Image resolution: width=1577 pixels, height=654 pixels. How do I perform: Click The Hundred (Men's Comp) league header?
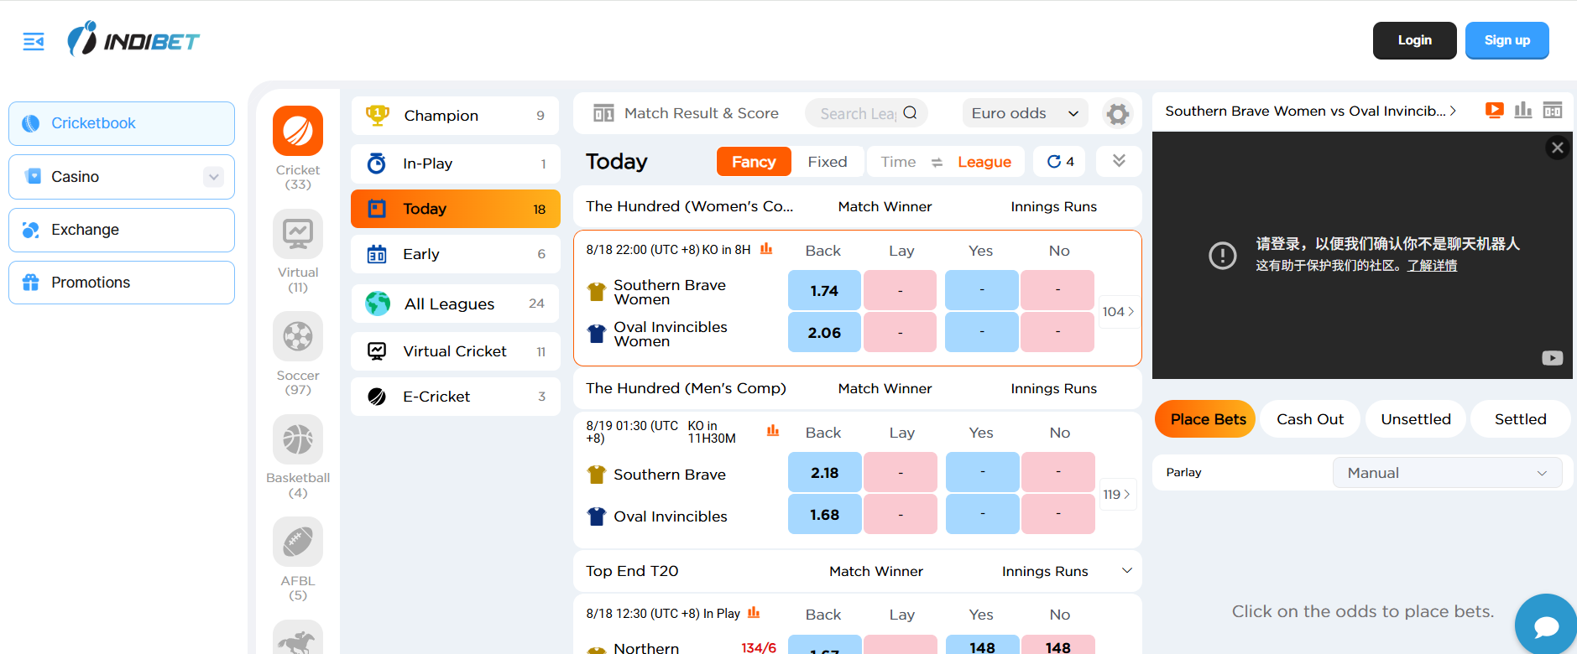tap(686, 388)
